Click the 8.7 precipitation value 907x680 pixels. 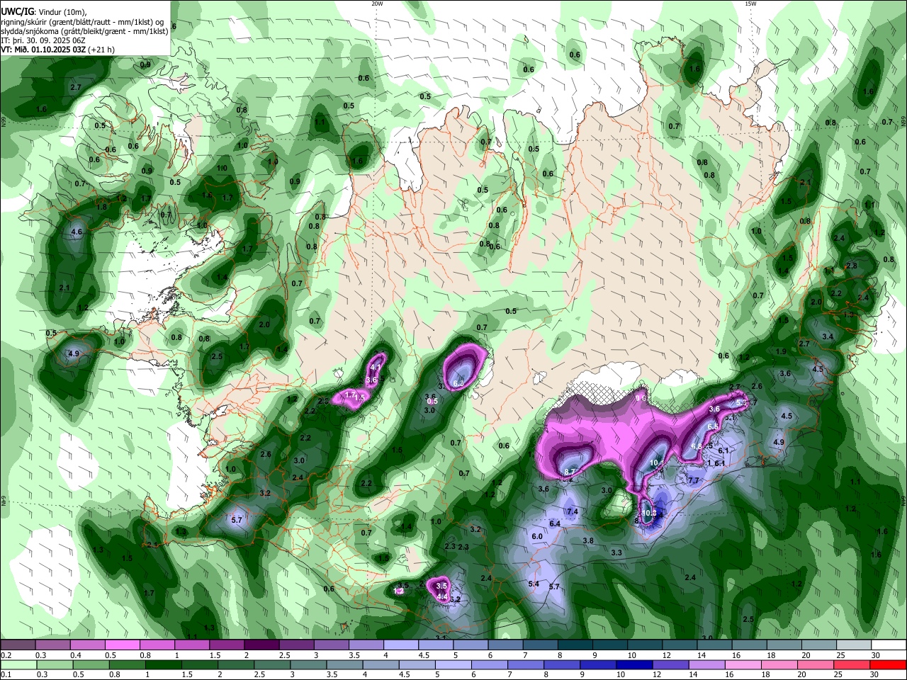coord(570,471)
